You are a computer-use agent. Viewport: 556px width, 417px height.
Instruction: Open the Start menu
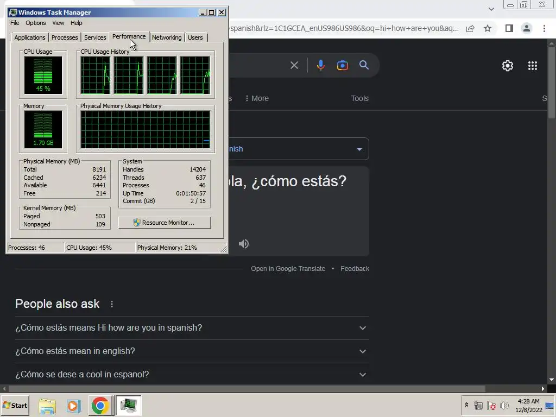(x=15, y=405)
